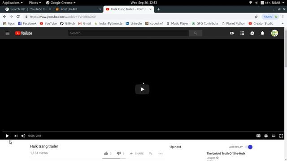The width and height of the screenshot is (287, 161).
Task: Reload the page
Action: pos(18,17)
